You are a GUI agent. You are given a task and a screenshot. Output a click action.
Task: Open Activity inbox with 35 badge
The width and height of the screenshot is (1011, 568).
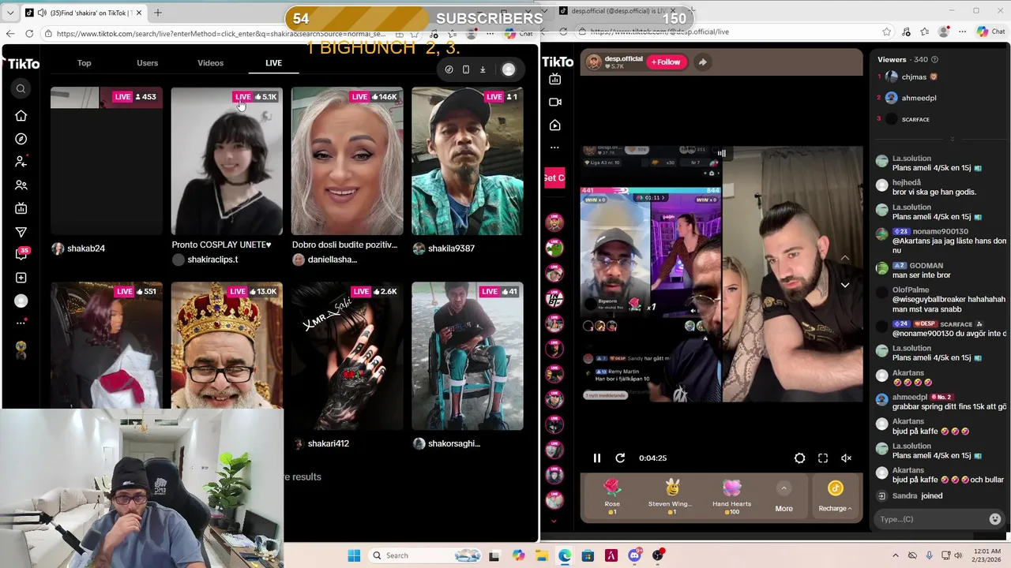pyautogui.click(x=22, y=254)
